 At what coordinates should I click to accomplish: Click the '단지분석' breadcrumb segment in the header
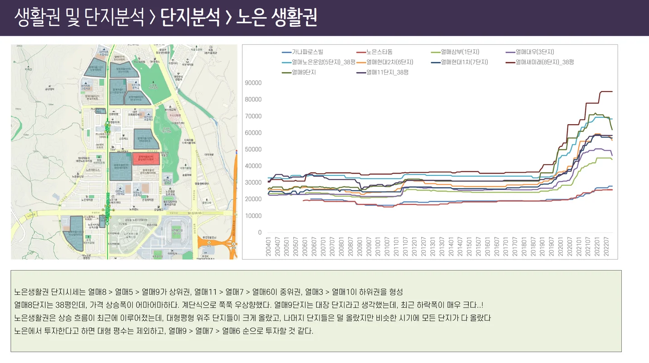click(190, 18)
